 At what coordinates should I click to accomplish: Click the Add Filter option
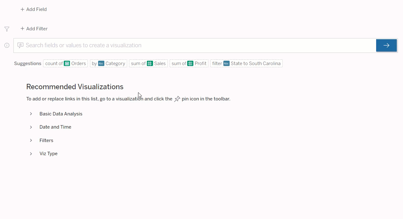34,28
